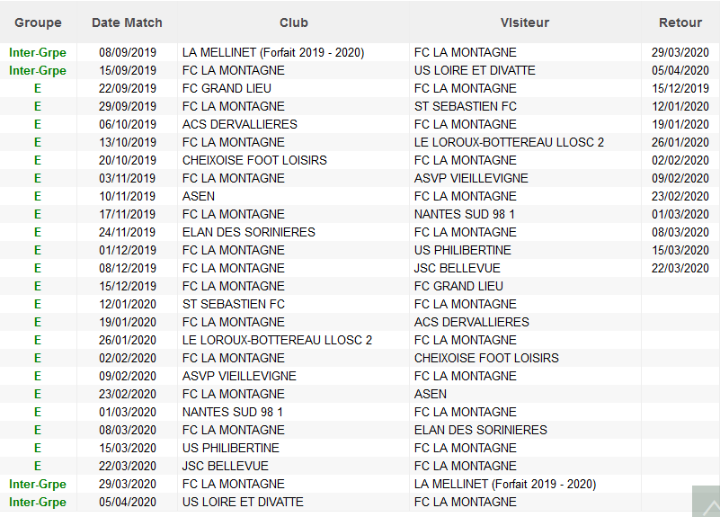This screenshot has width=720, height=517.
Task: Click the Date Match column header
Action: (127, 22)
